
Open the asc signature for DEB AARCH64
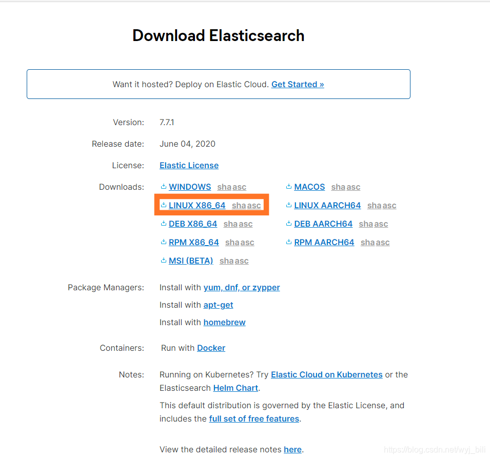[x=381, y=224]
